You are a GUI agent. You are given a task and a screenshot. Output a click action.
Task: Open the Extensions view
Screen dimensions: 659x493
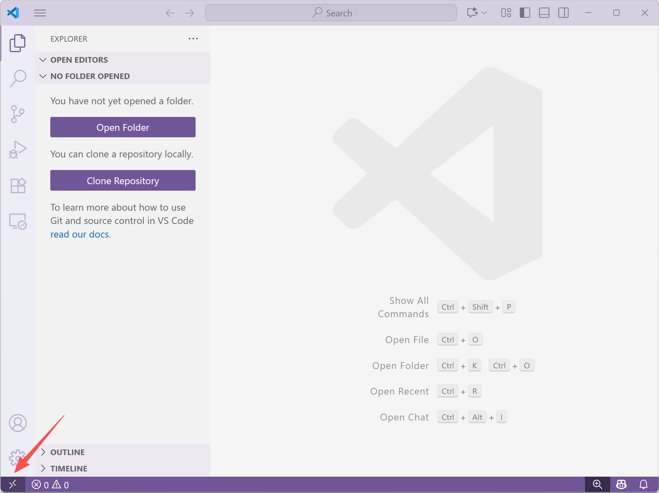point(18,186)
